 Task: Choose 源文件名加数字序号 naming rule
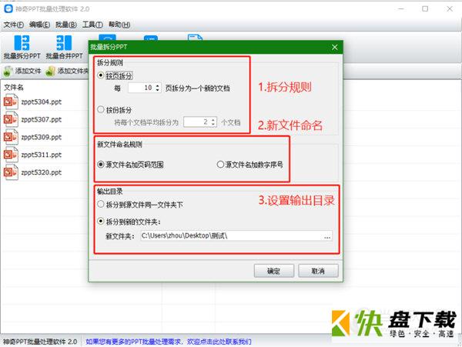pyautogui.click(x=220, y=164)
